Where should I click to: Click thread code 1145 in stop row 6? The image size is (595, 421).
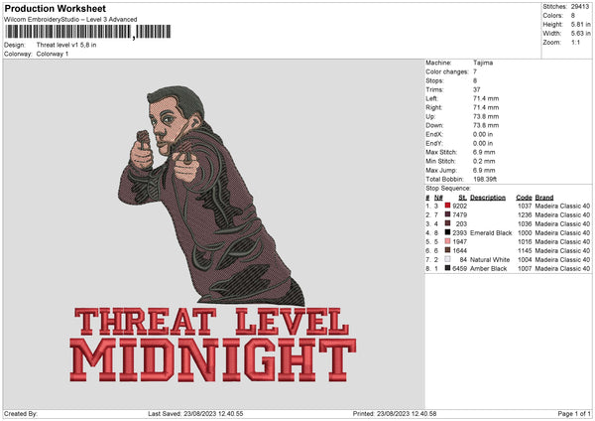(x=525, y=250)
